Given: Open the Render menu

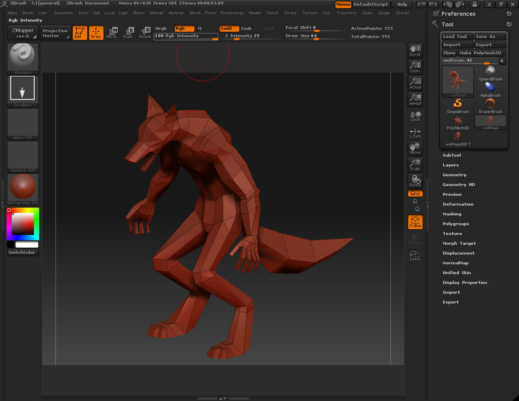Looking at the screenshot, I should pos(255,13).
